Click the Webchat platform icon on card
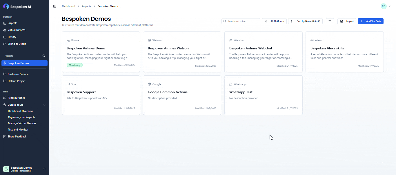Screen dimensions: 396x175 (x=231, y=40)
